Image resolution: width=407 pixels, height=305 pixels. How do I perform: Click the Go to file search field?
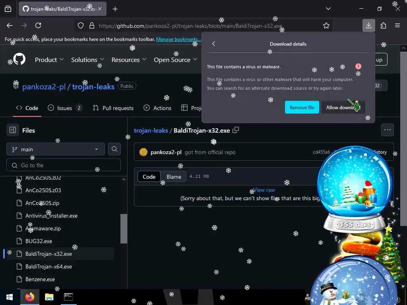coord(64,165)
